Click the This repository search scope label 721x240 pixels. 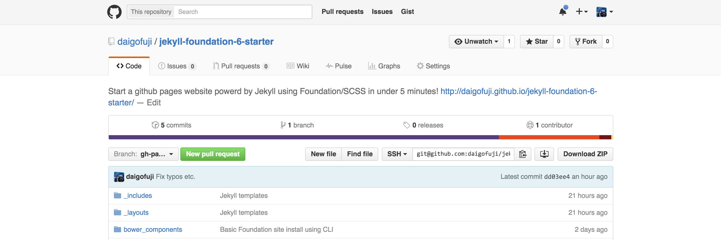pos(151,12)
